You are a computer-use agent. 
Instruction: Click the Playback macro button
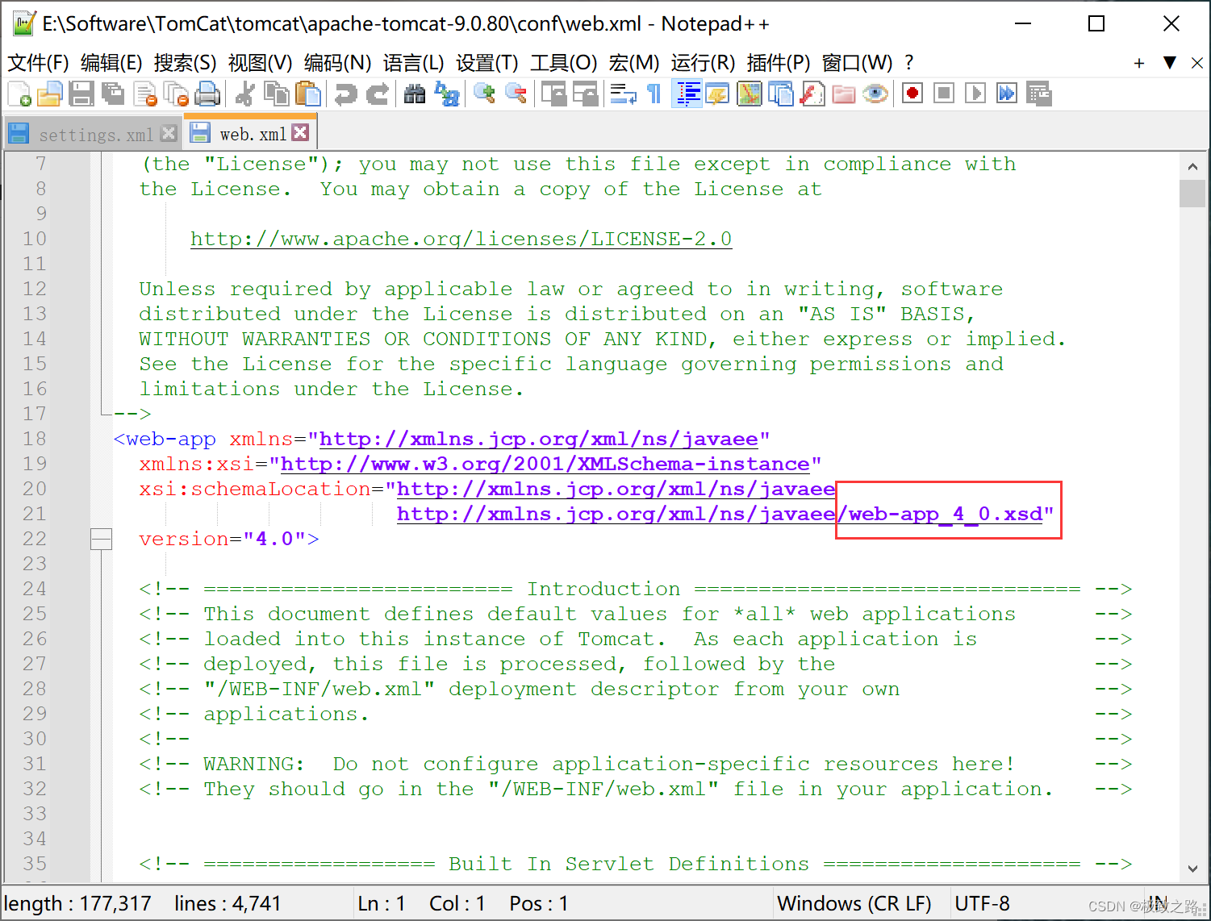click(975, 94)
